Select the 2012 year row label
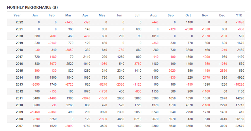Image resolution: width=251 pixels, height=131 pixels. (19, 91)
